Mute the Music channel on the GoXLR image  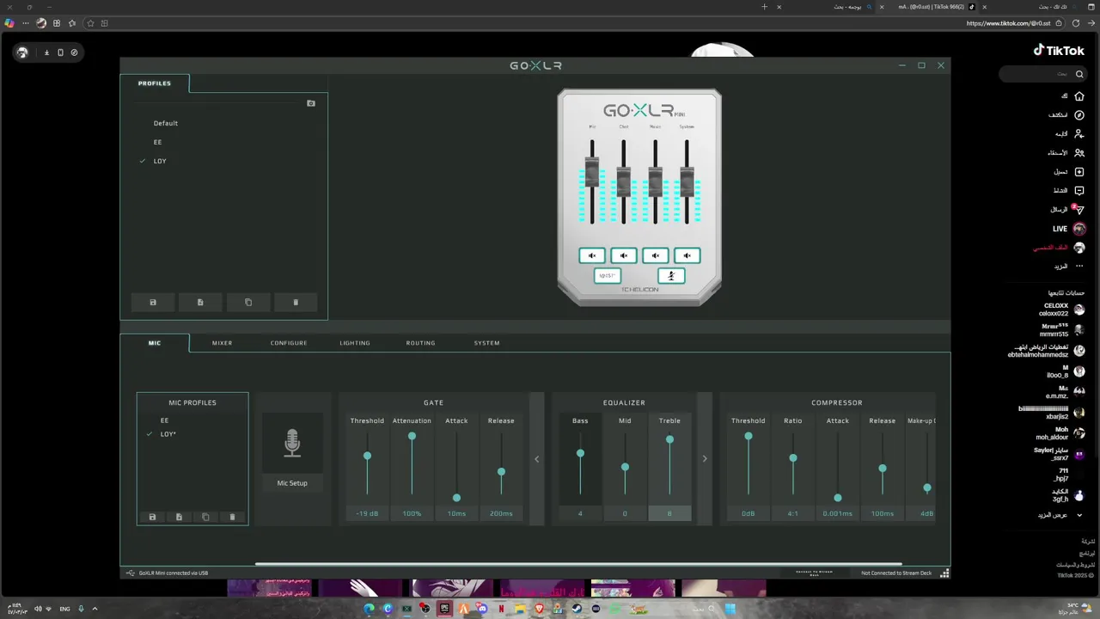(655, 255)
